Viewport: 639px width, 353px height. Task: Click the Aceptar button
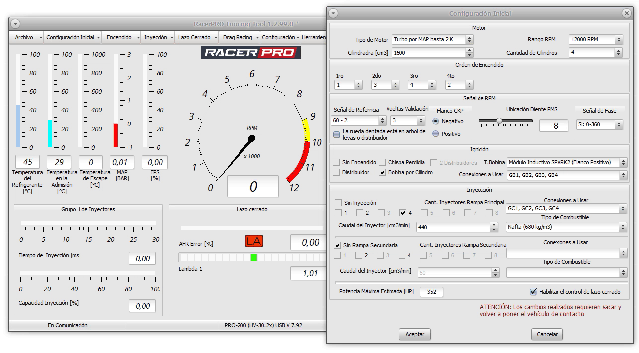tap(415, 334)
